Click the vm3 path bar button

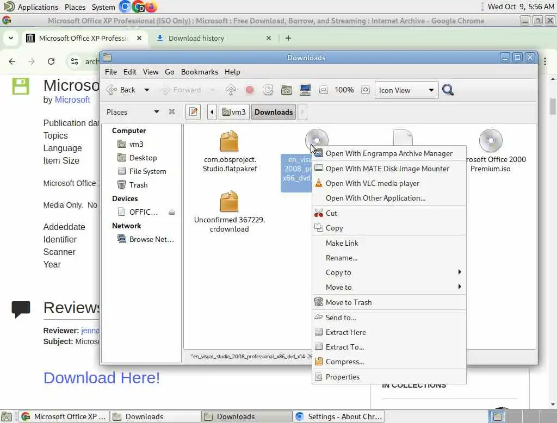pos(234,112)
